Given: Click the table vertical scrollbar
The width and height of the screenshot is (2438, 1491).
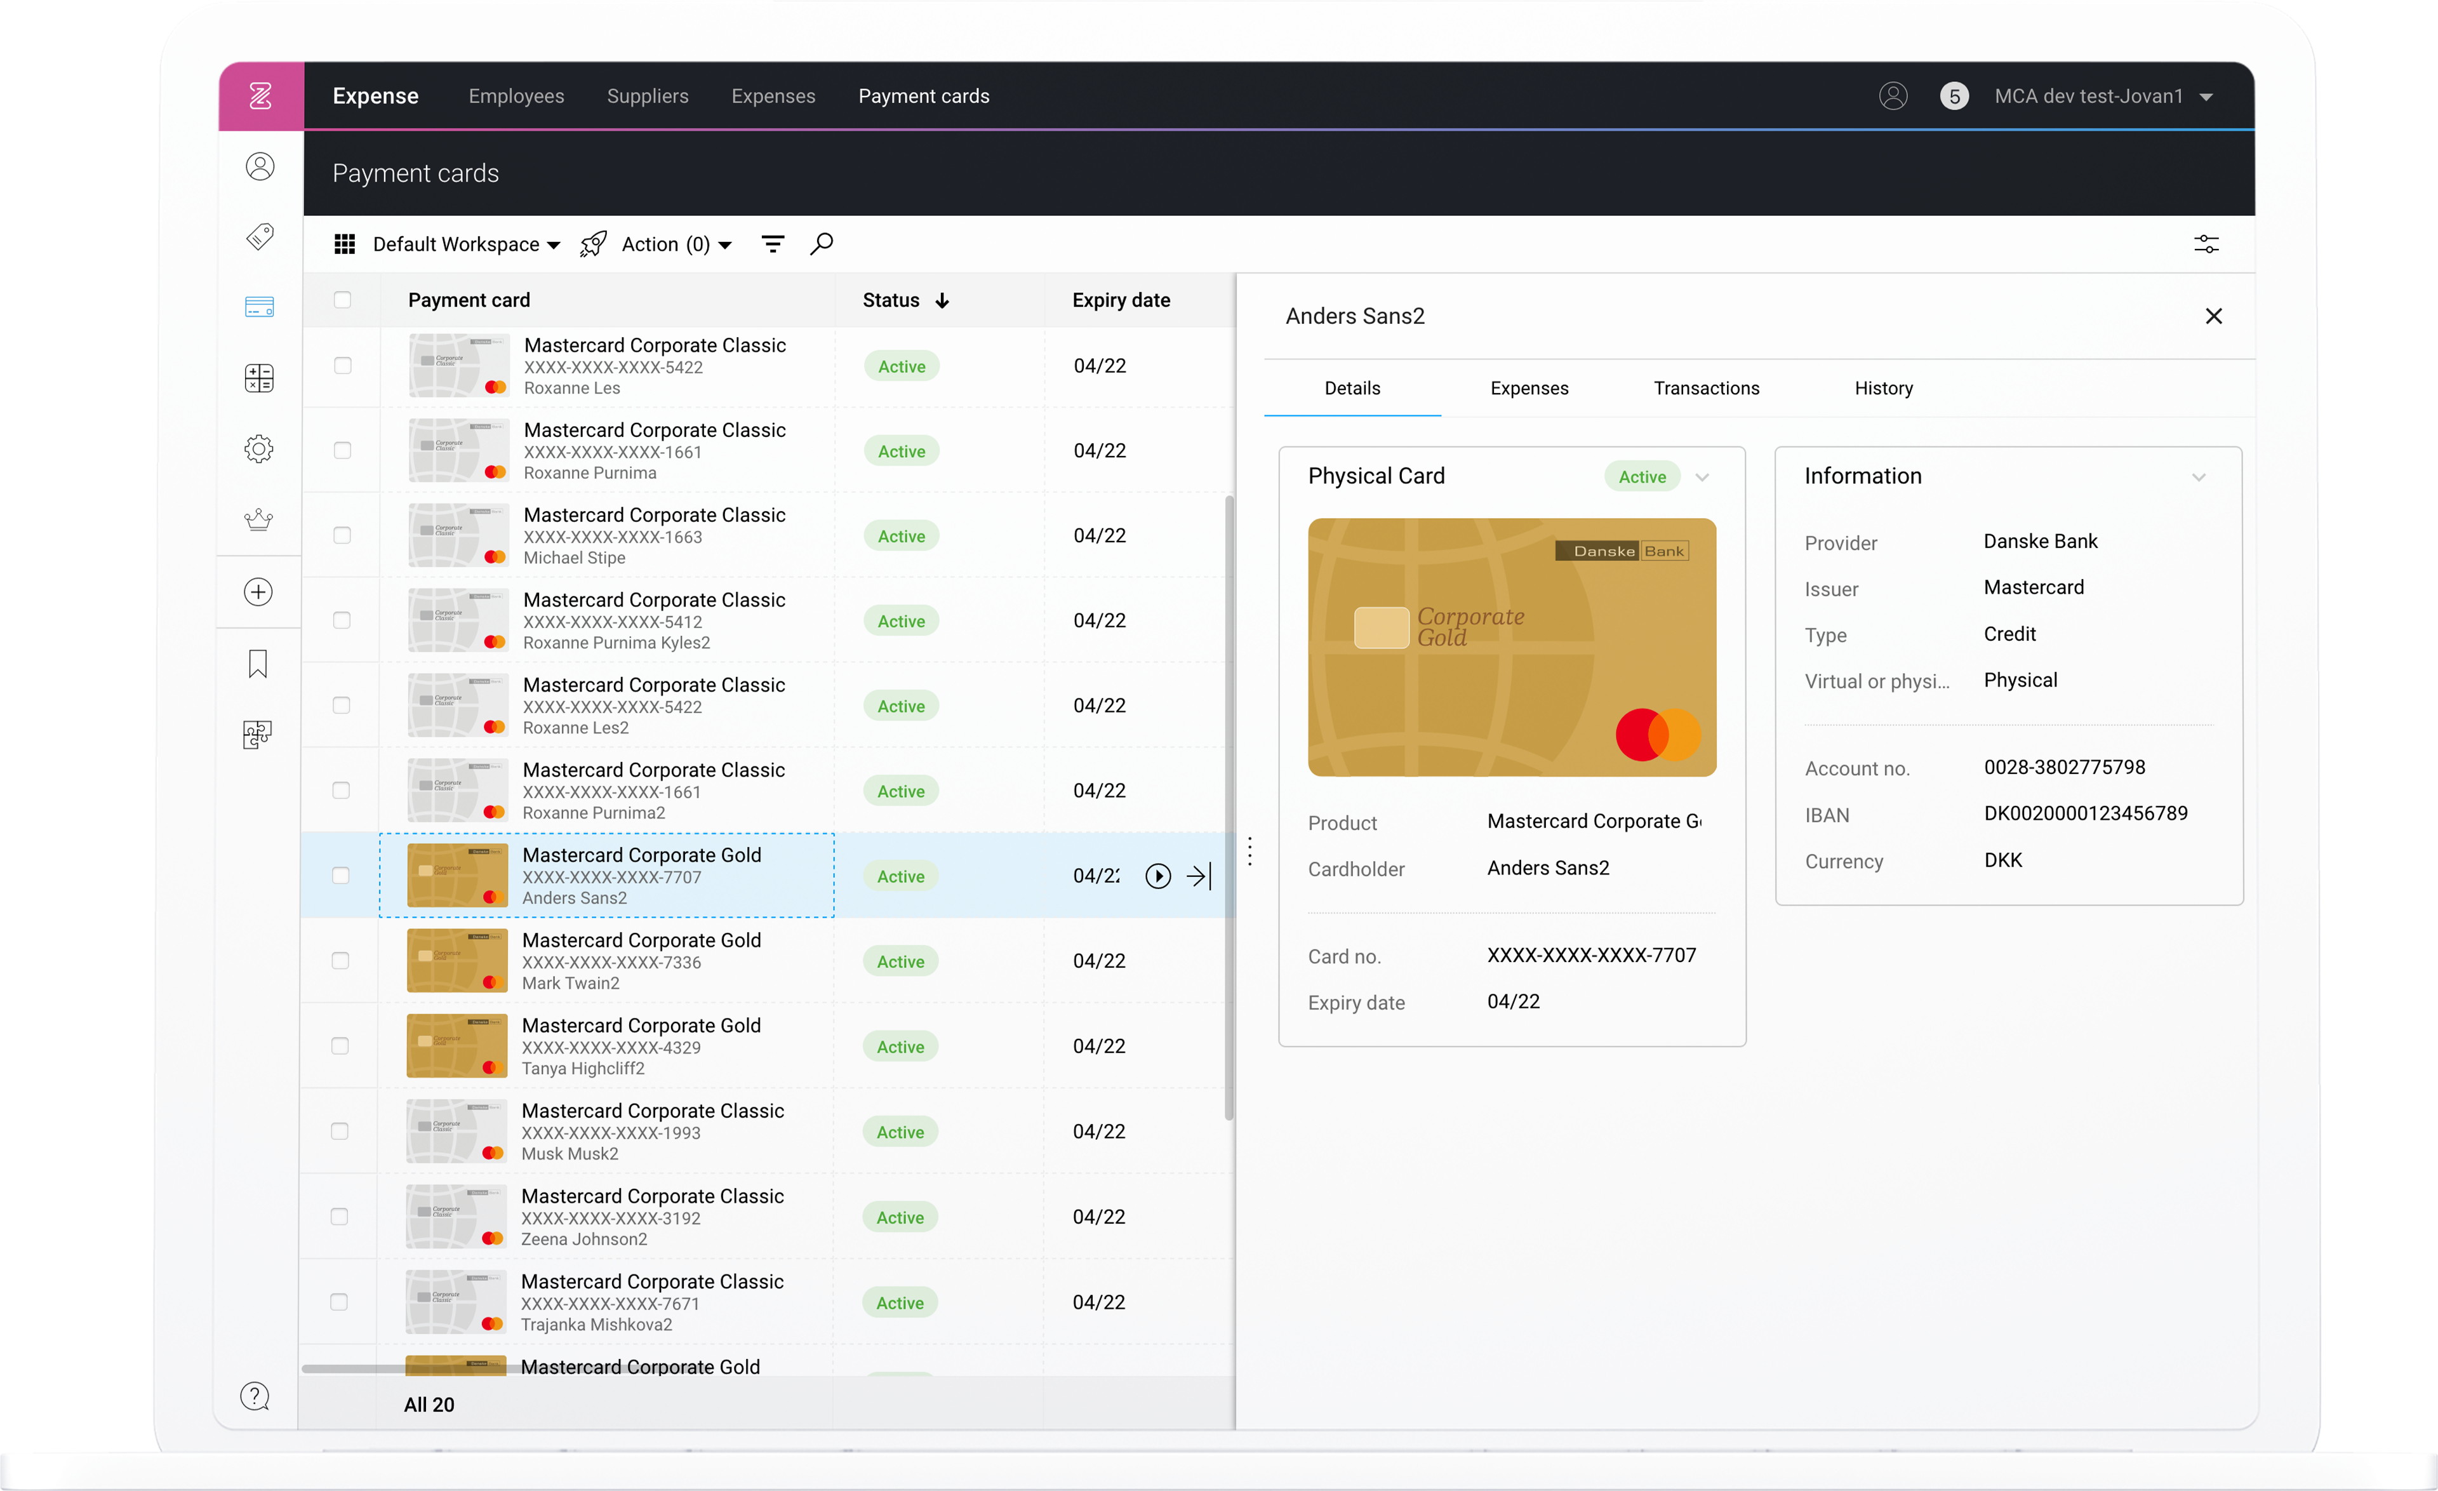Looking at the screenshot, I should click(1229, 807).
